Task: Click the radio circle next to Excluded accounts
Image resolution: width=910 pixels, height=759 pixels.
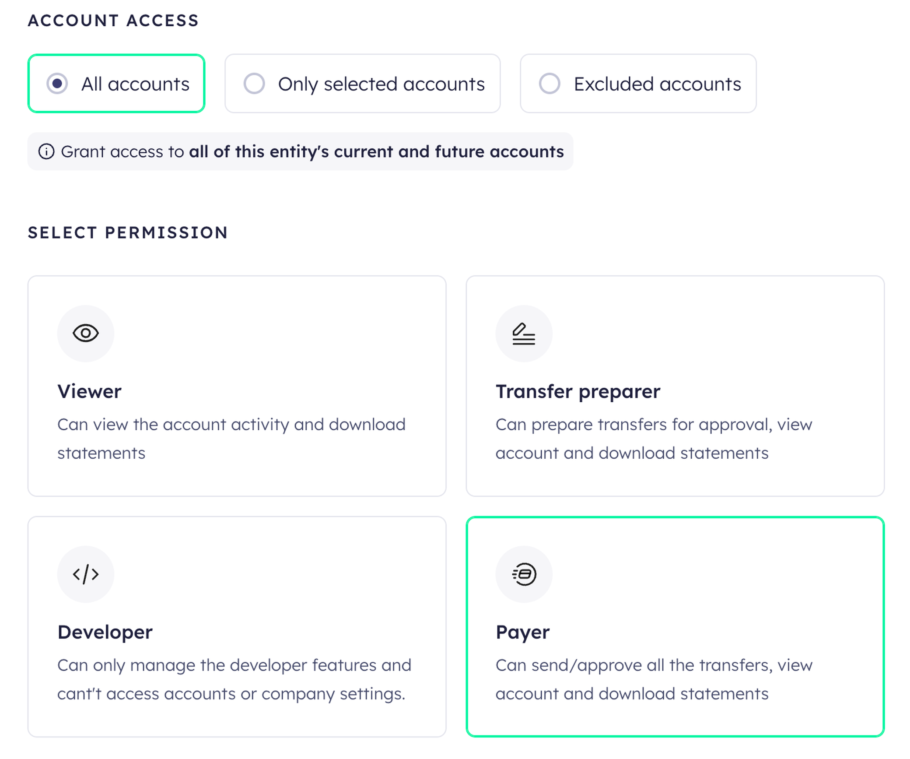Action: 551,83
